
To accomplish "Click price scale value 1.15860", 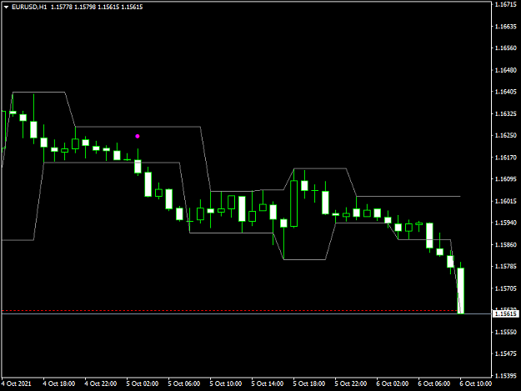I will coord(506,244).
